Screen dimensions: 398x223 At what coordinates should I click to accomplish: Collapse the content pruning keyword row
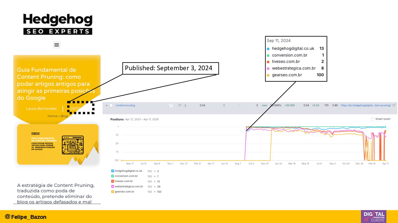(x=107, y=105)
